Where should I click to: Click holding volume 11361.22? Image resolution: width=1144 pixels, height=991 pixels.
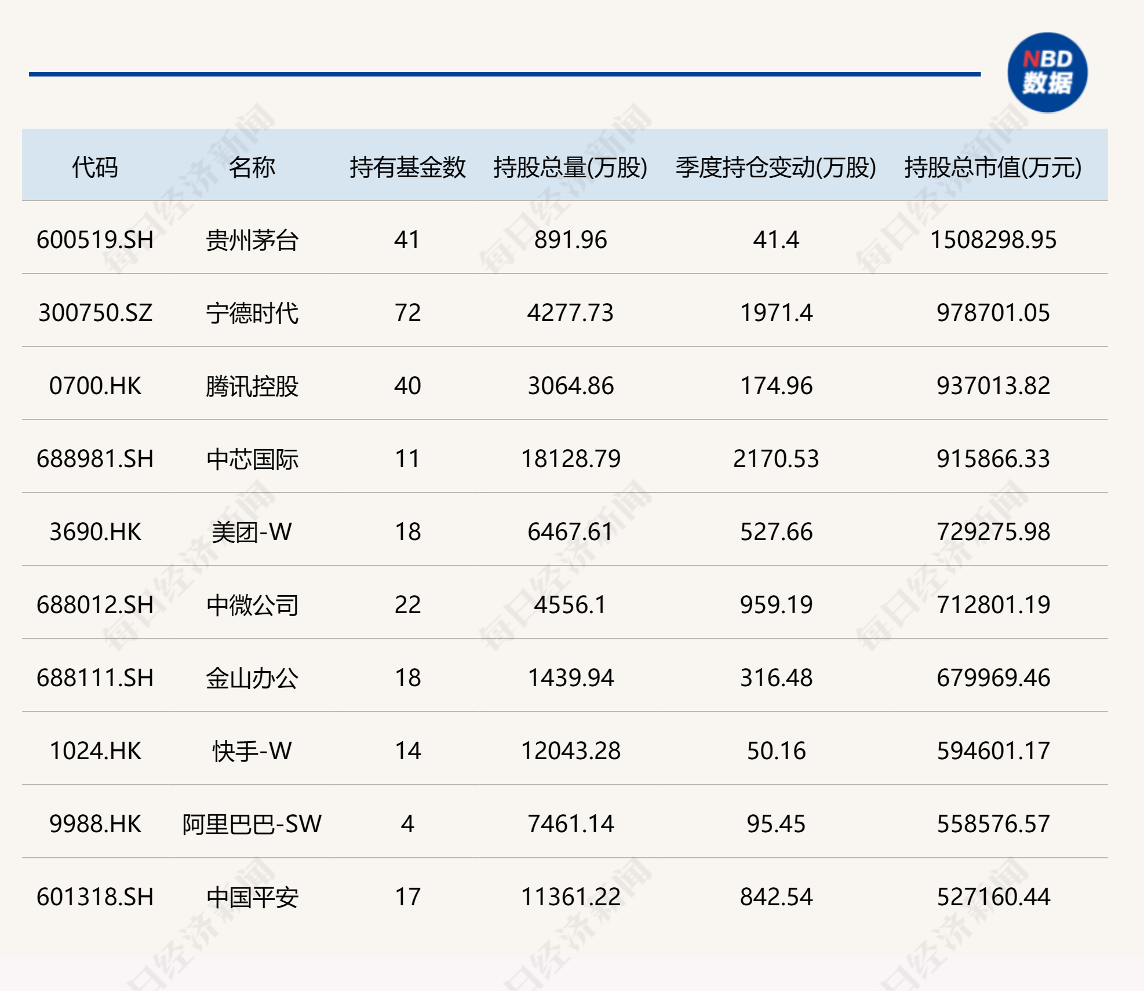(x=570, y=897)
